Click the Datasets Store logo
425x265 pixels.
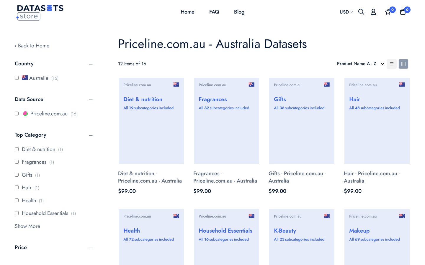(x=40, y=12)
